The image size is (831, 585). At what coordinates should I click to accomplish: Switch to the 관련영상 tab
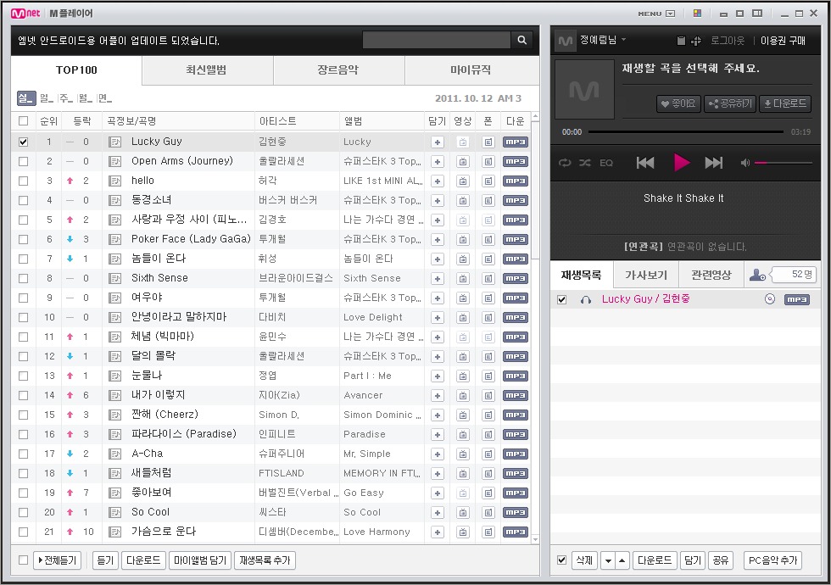point(711,275)
